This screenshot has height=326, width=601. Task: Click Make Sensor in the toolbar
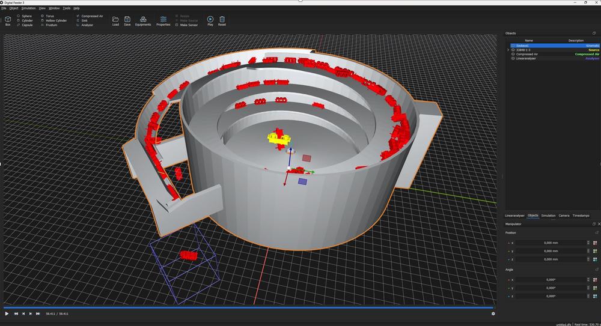[x=187, y=25]
